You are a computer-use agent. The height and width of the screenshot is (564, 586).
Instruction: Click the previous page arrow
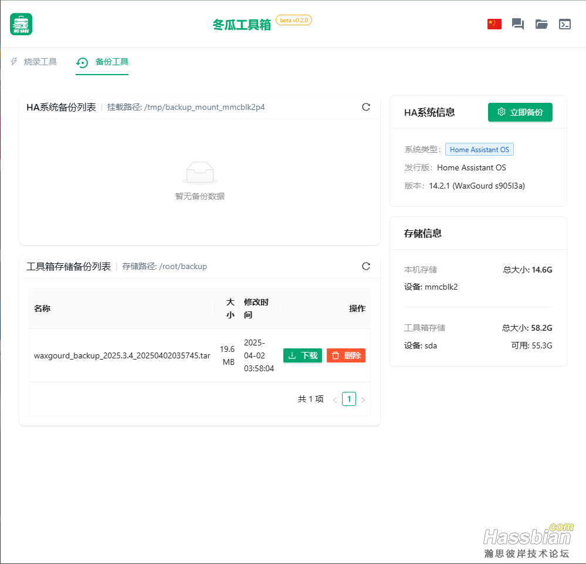[x=335, y=399]
